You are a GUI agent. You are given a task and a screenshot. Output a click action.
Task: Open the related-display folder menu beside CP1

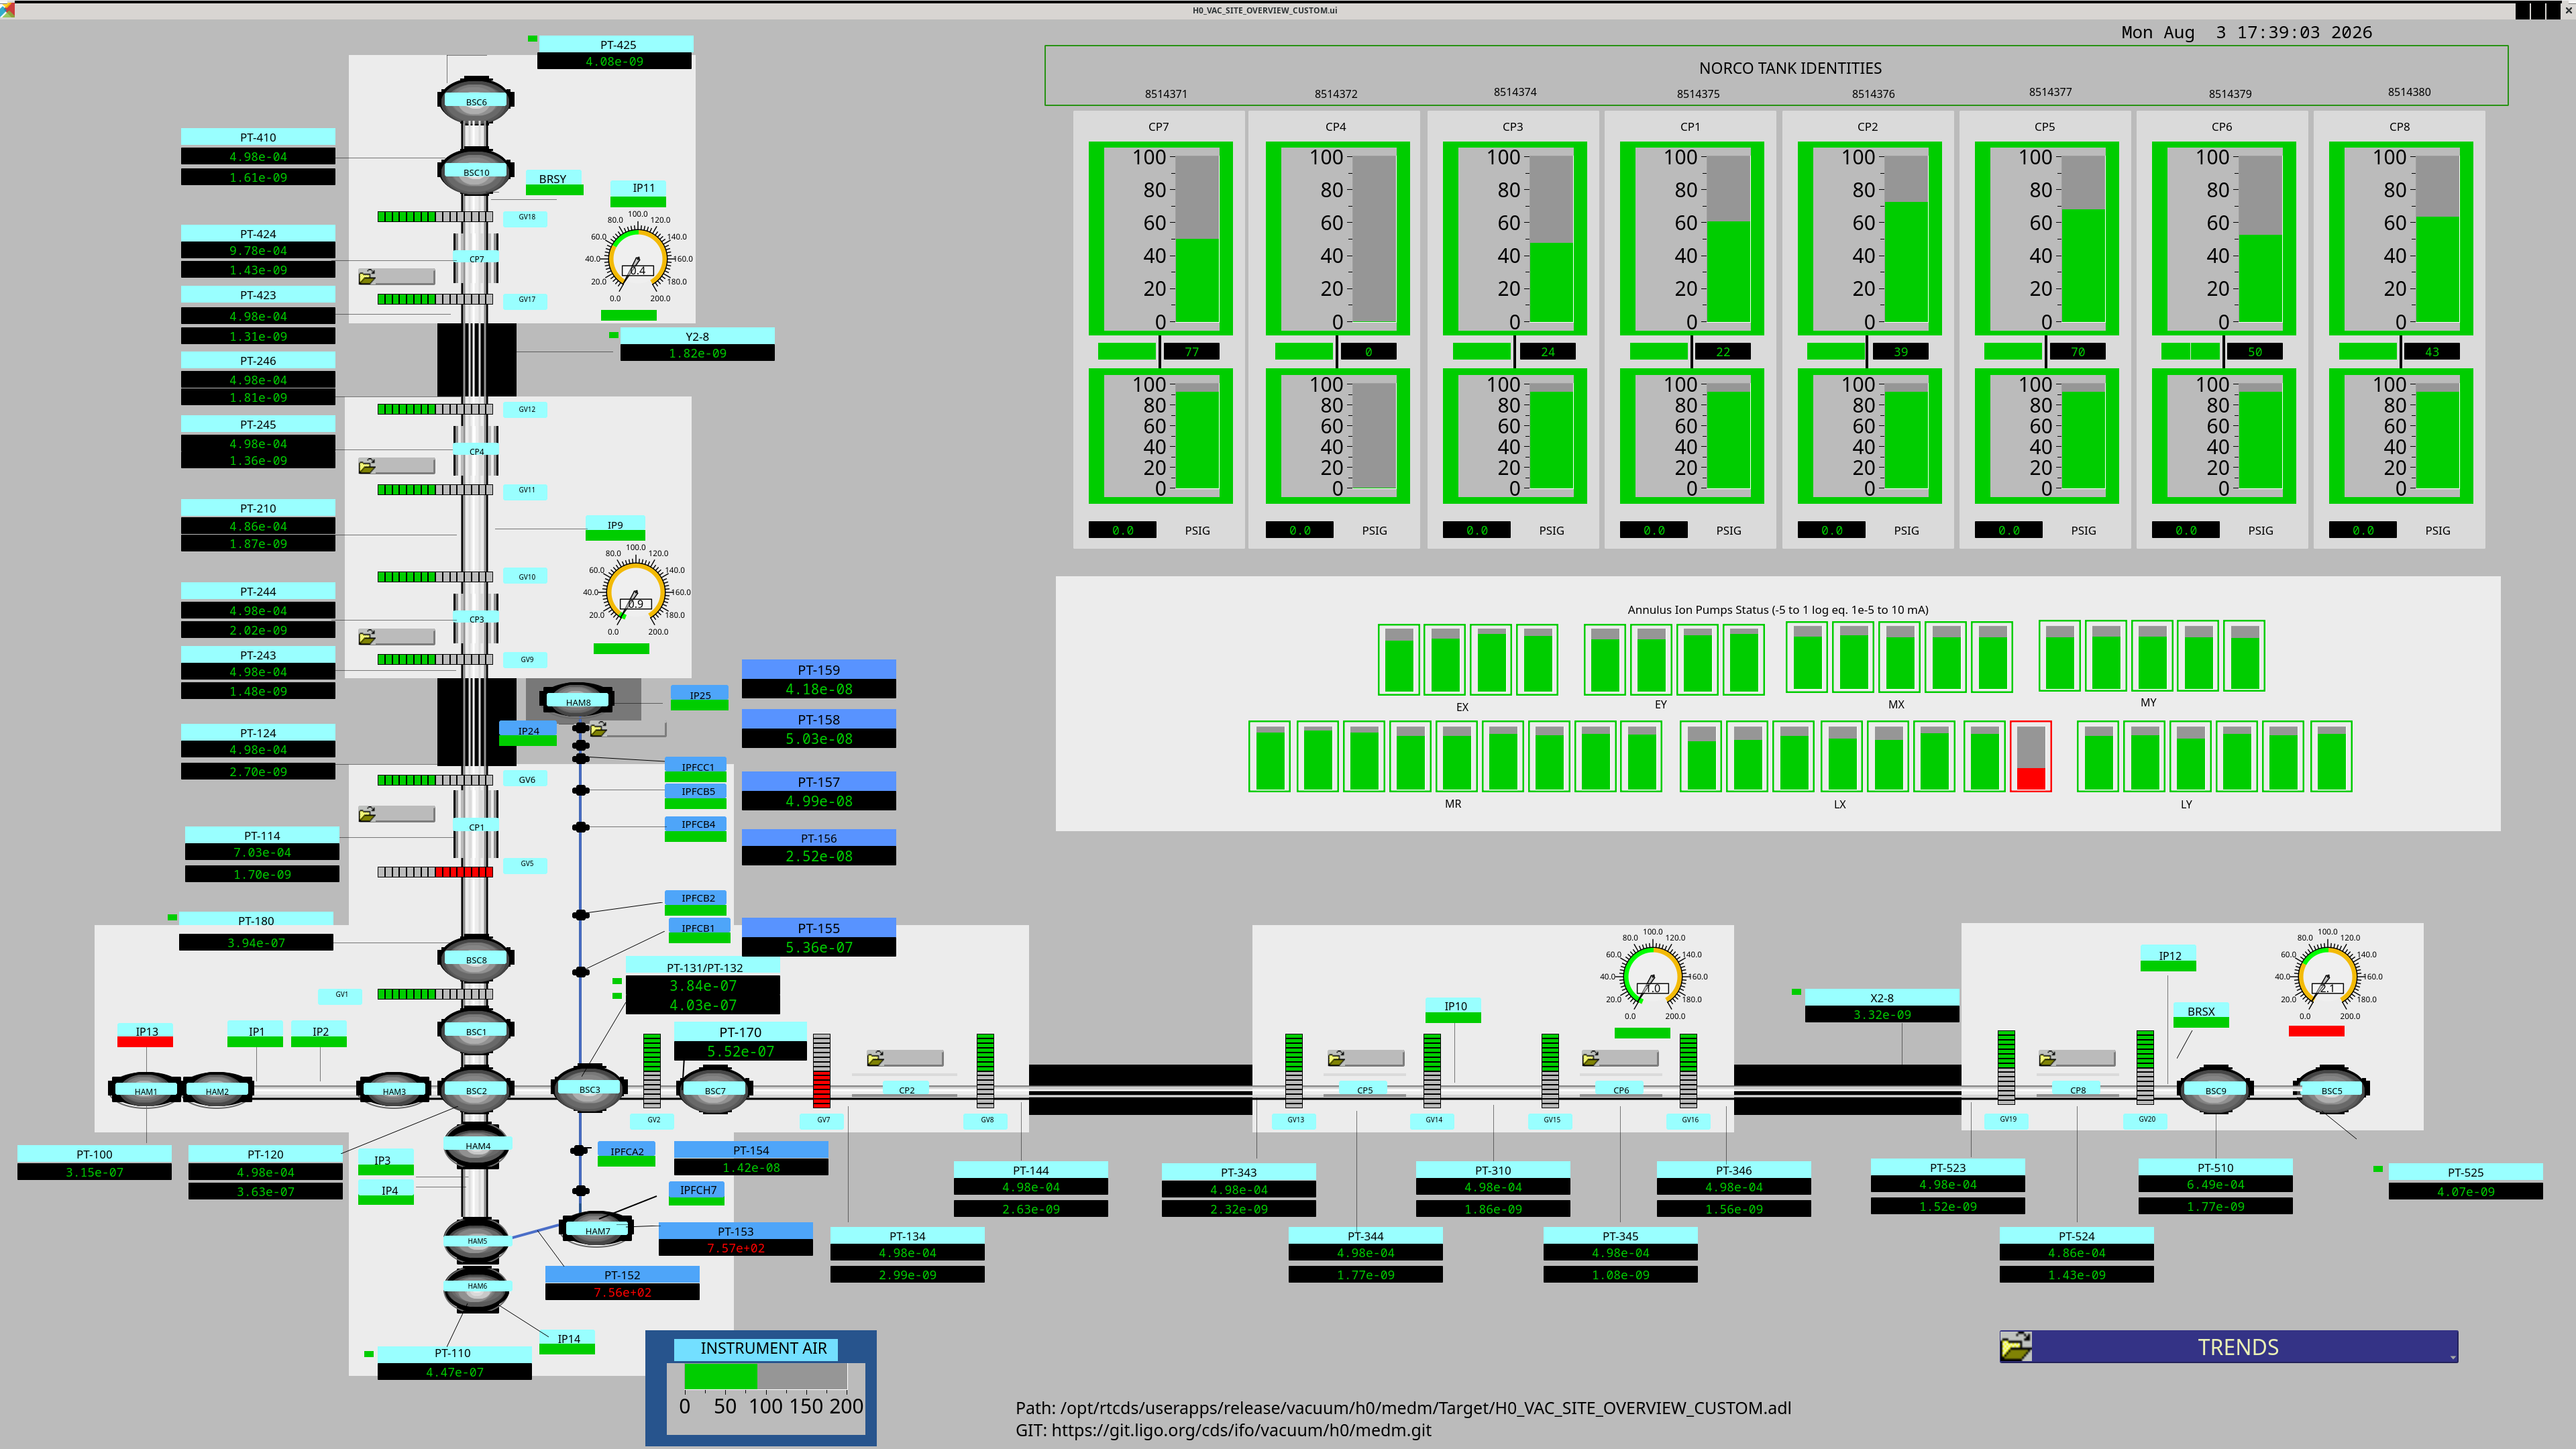point(397,814)
